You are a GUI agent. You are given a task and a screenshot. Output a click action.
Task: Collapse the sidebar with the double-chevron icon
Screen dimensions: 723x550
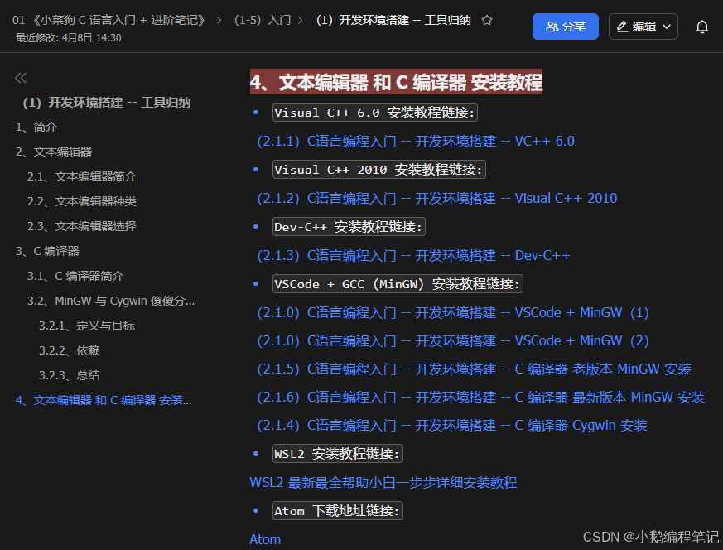(x=20, y=77)
